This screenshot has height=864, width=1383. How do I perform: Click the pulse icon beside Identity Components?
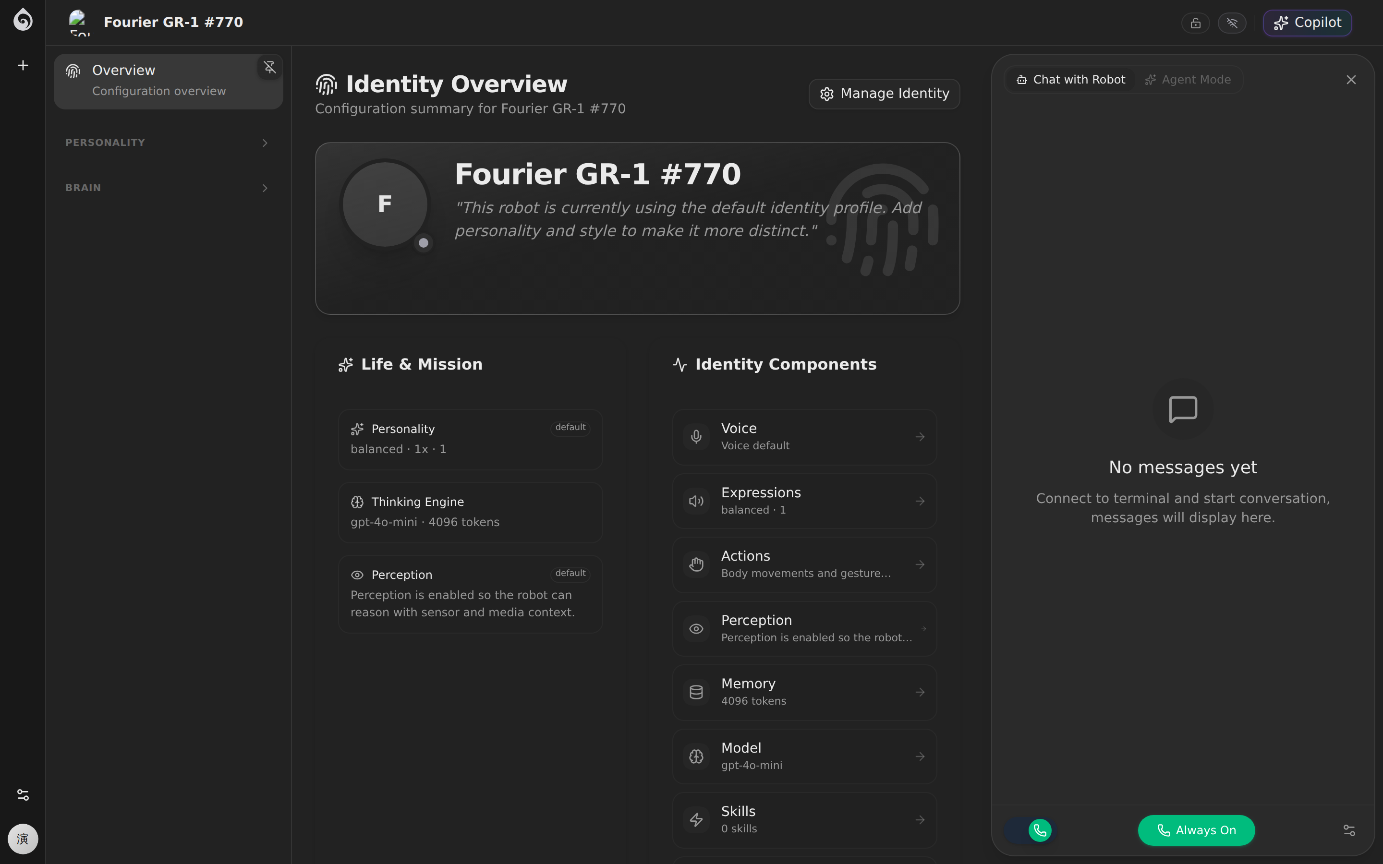(x=680, y=365)
